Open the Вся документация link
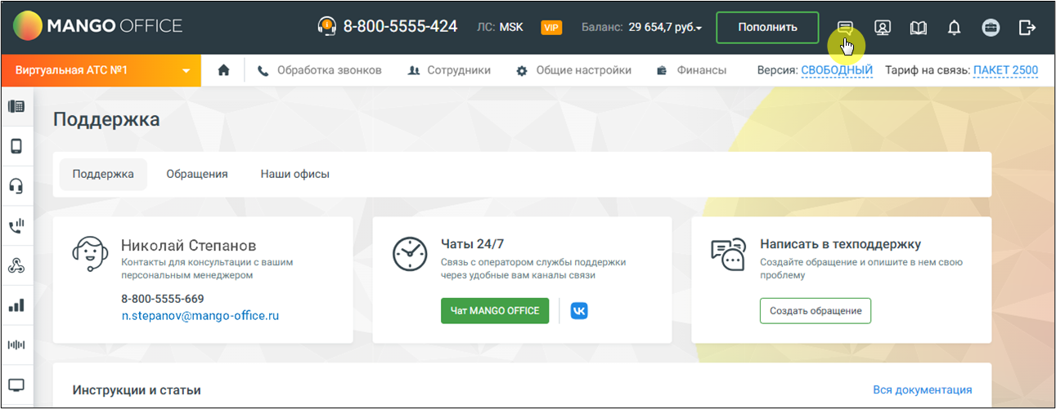Screen dimensions: 1056x409 tap(923, 389)
